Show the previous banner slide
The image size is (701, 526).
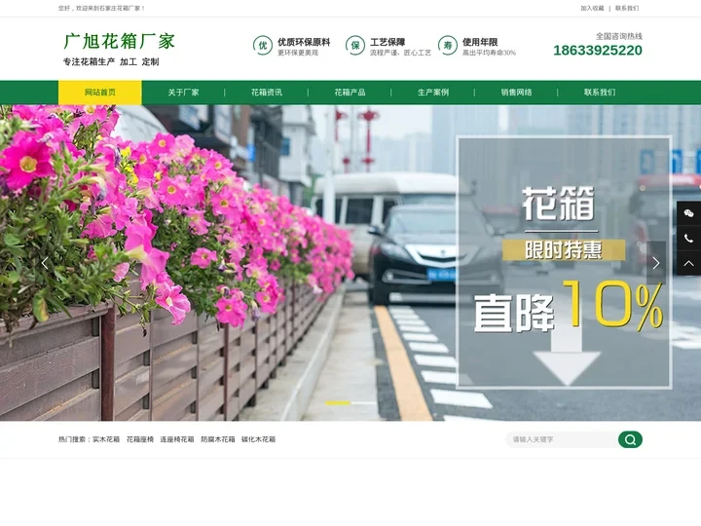click(45, 263)
